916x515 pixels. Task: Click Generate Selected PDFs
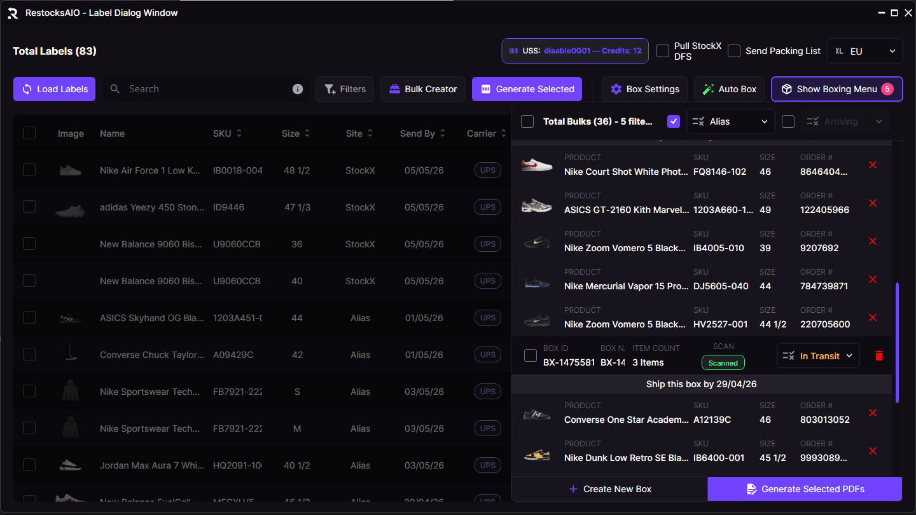(805, 489)
